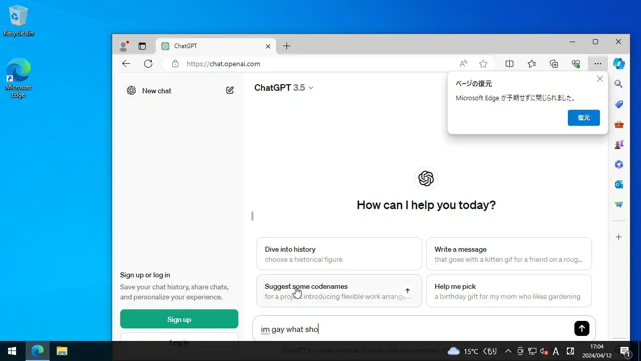Click the Sign up button
641x361 pixels.
click(x=179, y=319)
